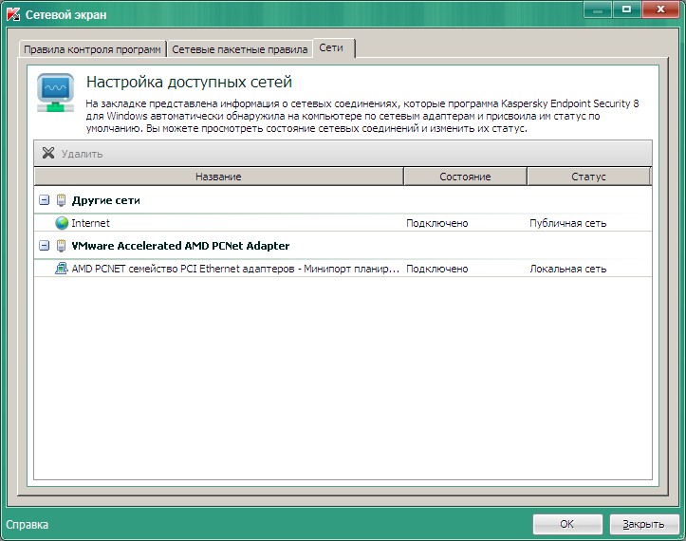Click the network monitor icon beside heading

coord(56,93)
